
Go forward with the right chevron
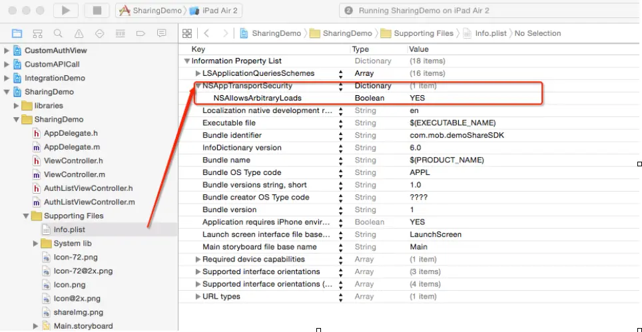click(226, 33)
